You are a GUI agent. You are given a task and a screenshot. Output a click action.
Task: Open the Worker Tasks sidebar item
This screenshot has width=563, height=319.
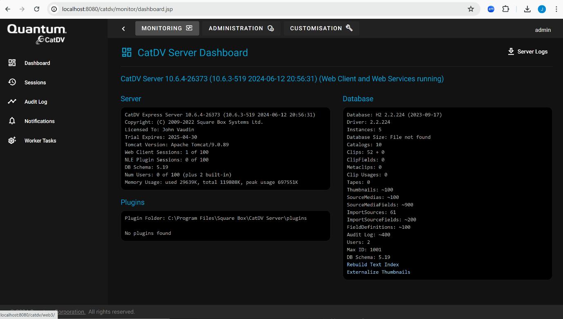[32, 141]
